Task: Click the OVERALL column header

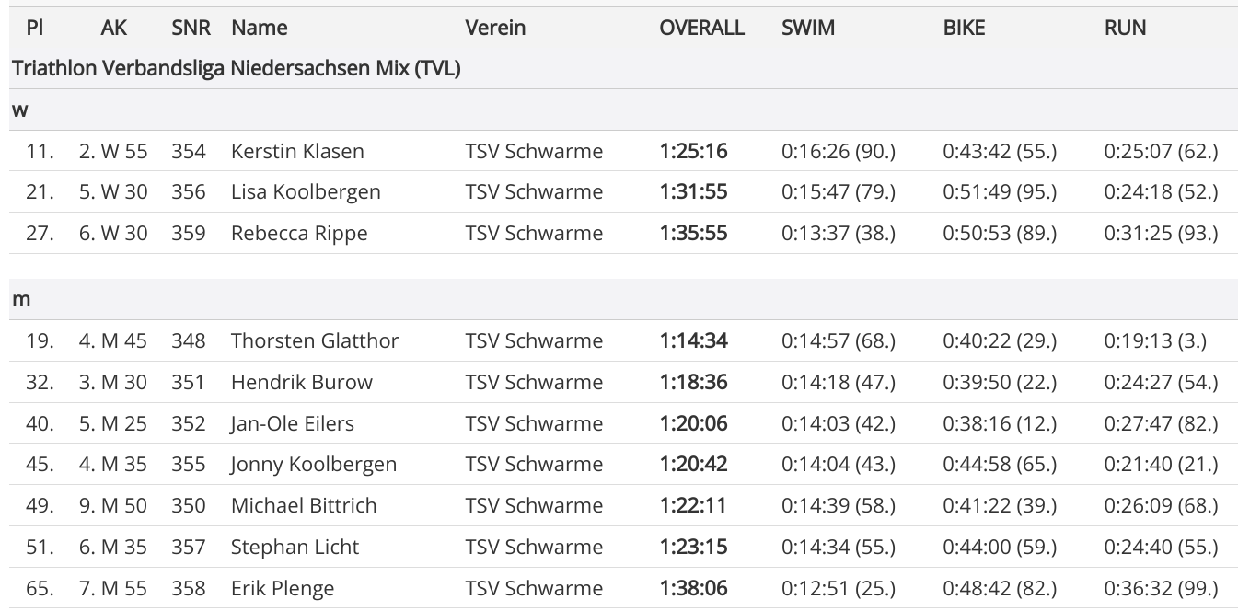Action: [x=701, y=28]
